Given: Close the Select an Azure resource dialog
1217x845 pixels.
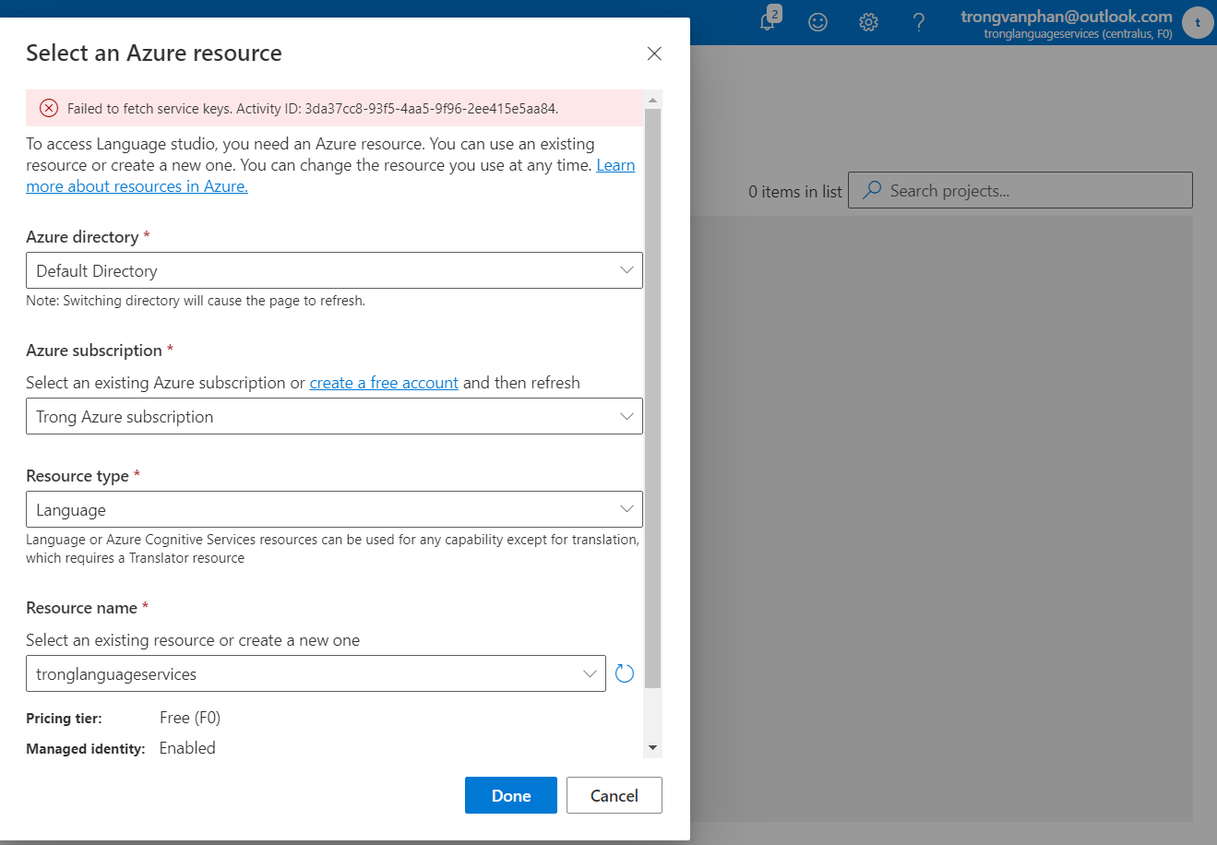Looking at the screenshot, I should point(654,54).
